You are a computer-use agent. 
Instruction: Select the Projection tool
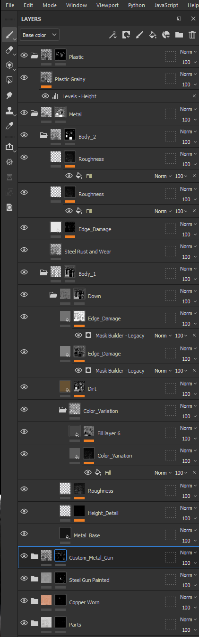[9, 66]
